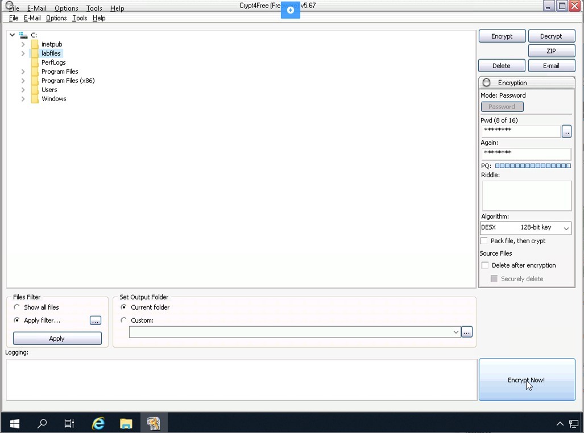Open Windows Start menu
Image resolution: width=584 pixels, height=433 pixels.
15,423
